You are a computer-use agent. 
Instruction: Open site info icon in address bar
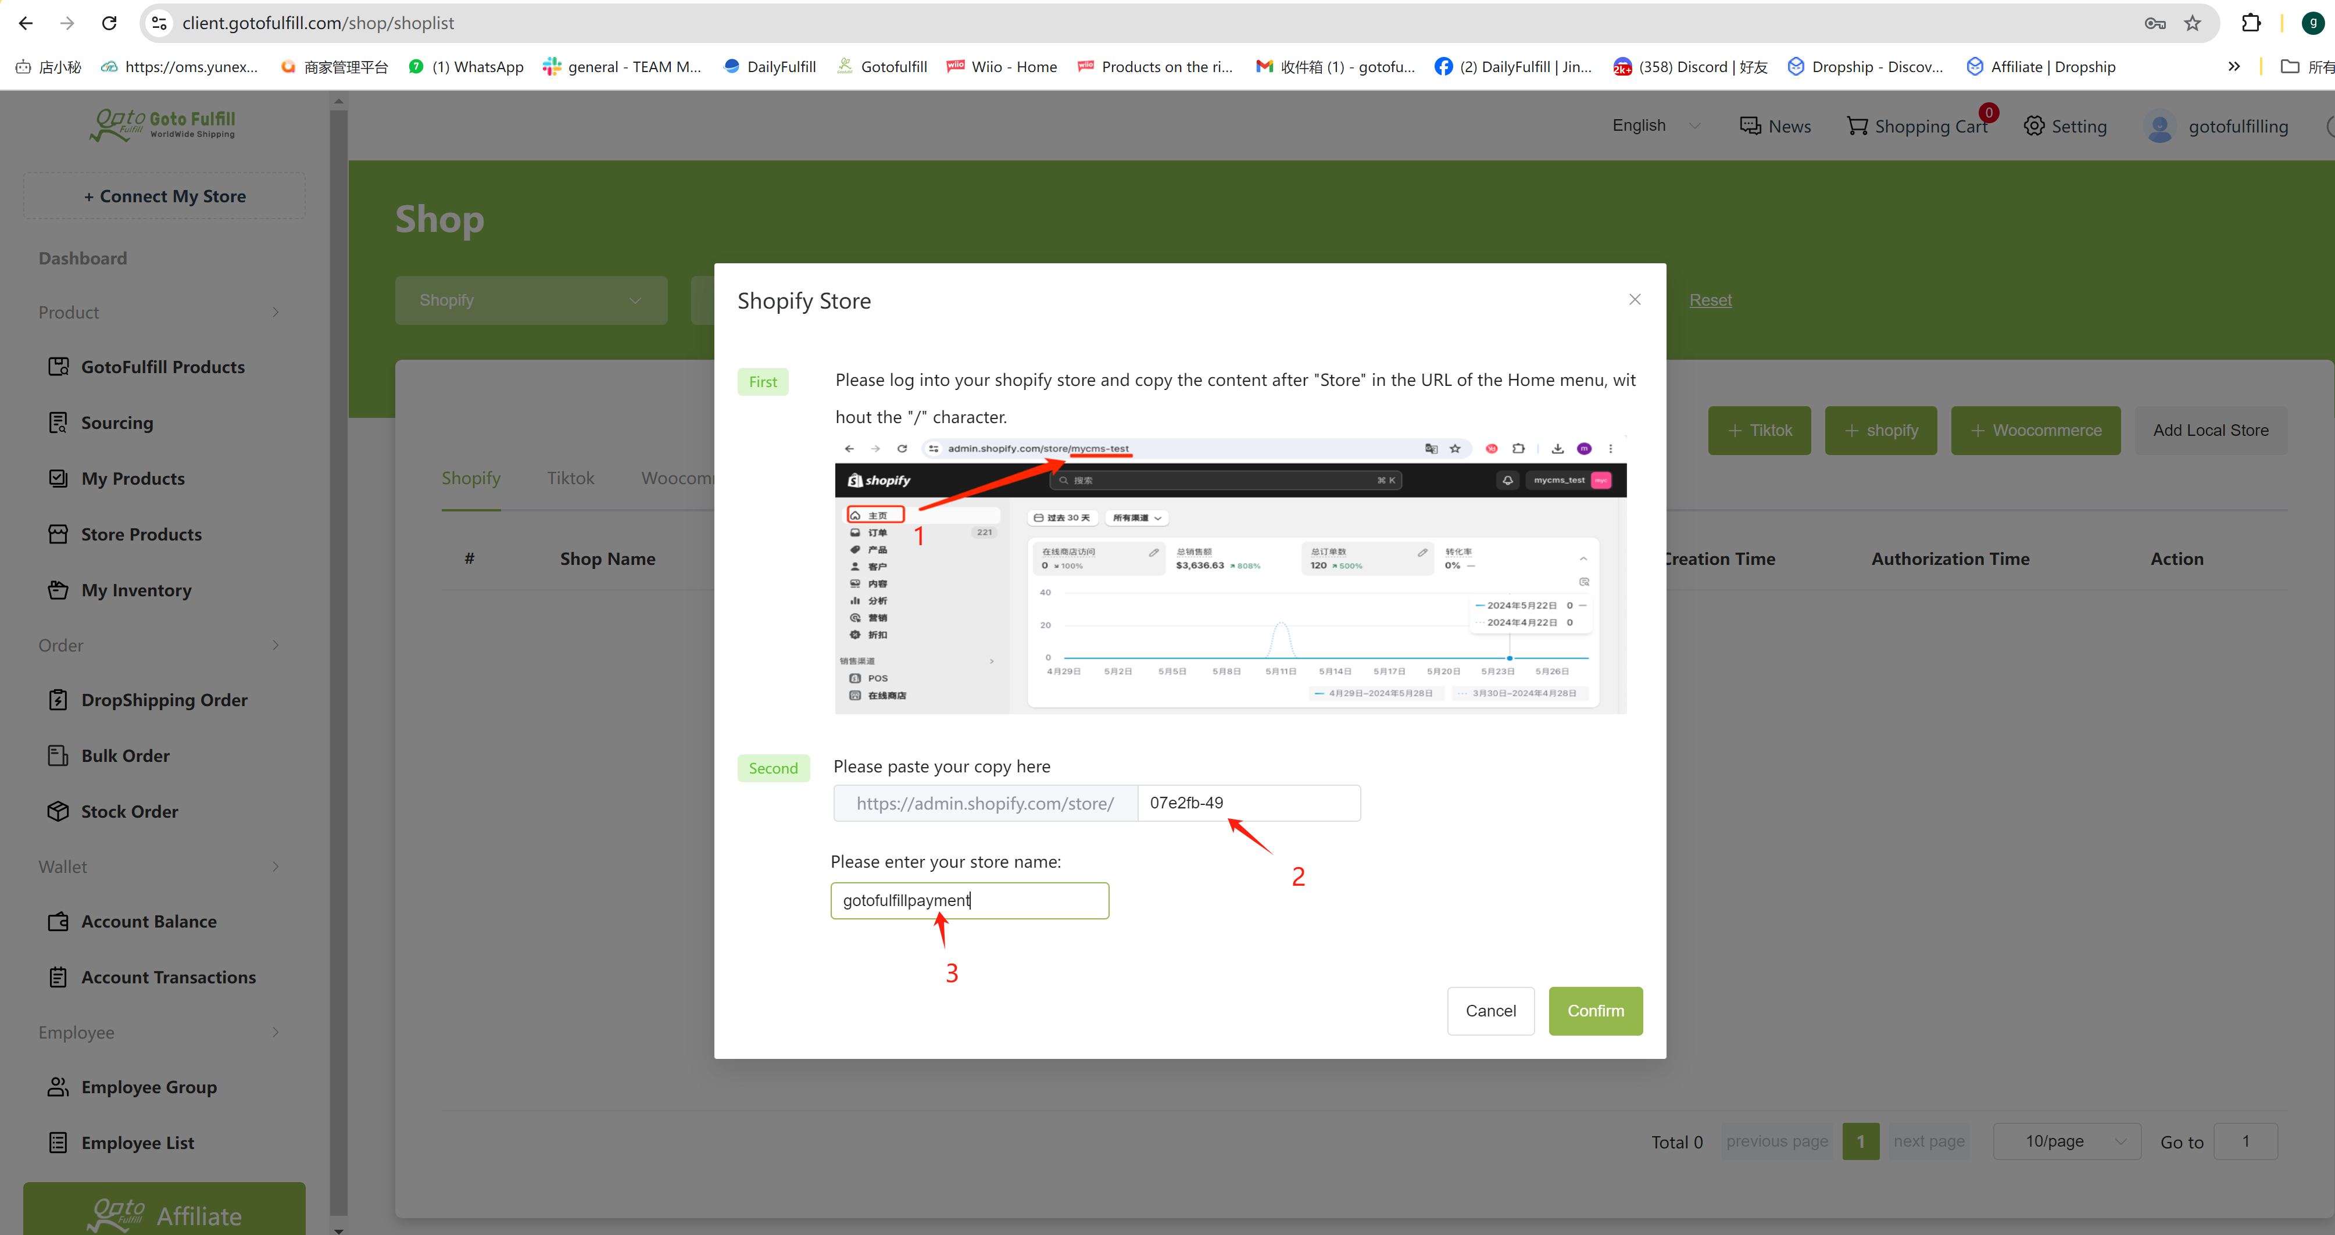pyautogui.click(x=159, y=23)
